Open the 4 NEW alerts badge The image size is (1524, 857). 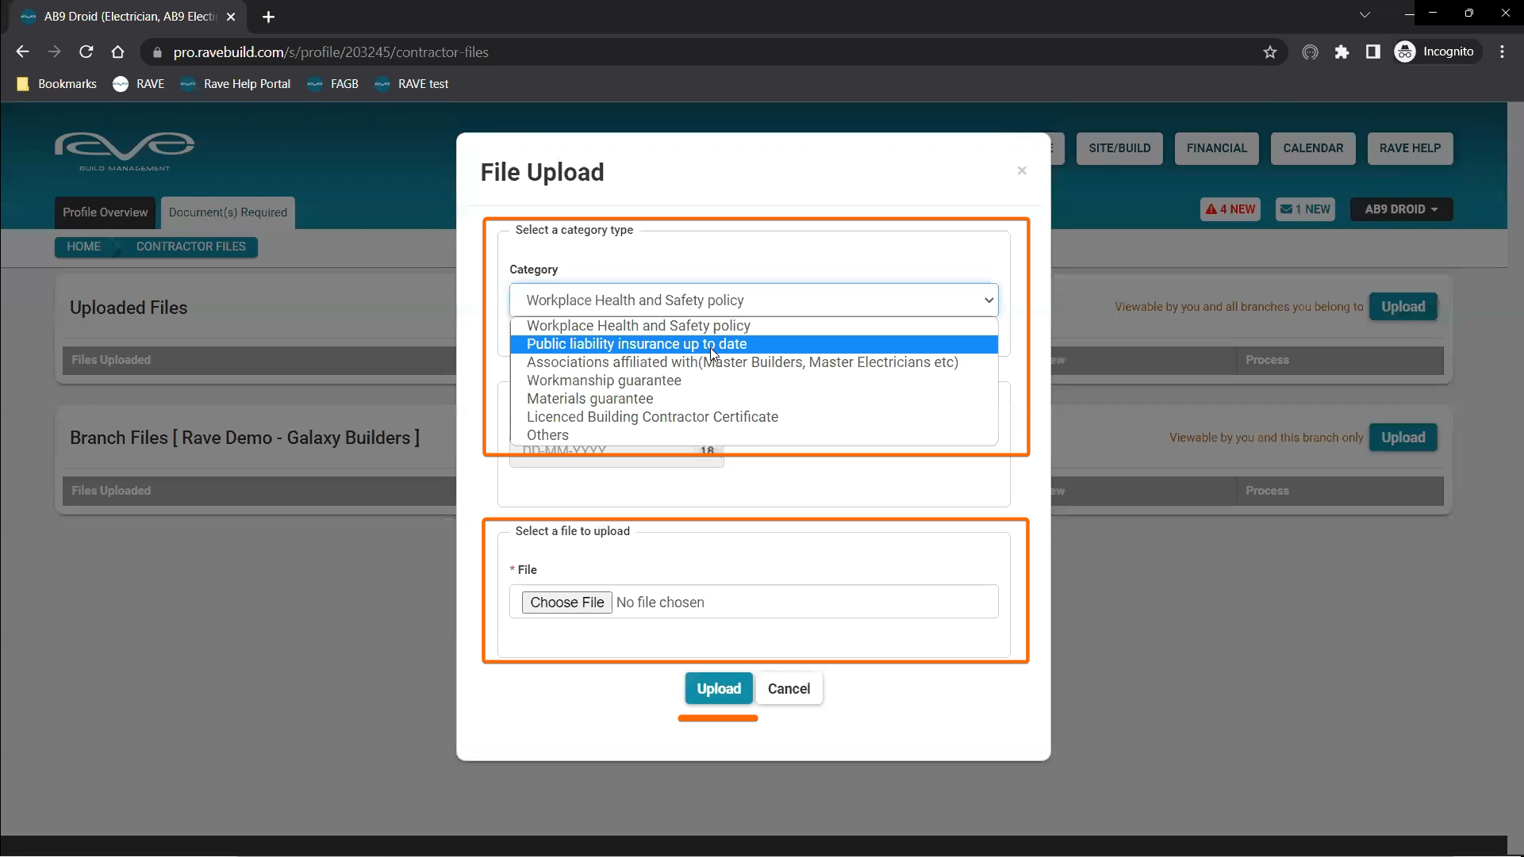[x=1230, y=209]
